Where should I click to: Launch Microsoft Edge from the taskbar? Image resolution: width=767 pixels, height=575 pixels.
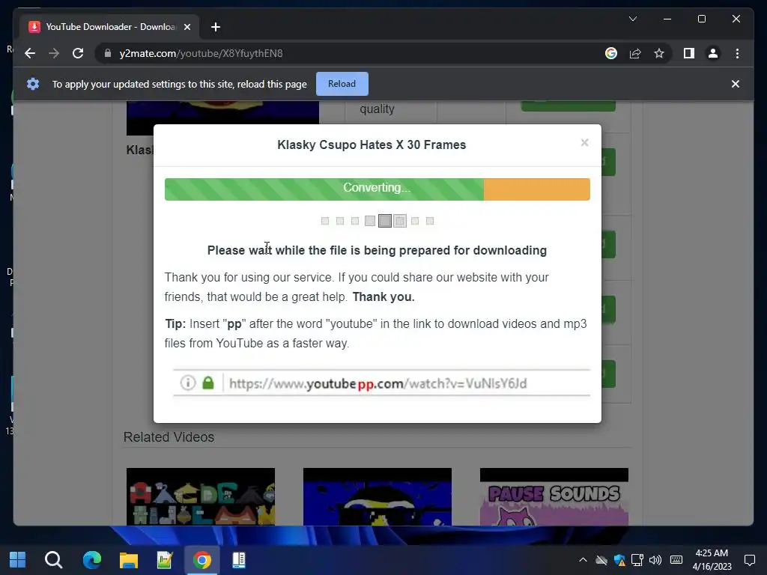pos(91,560)
